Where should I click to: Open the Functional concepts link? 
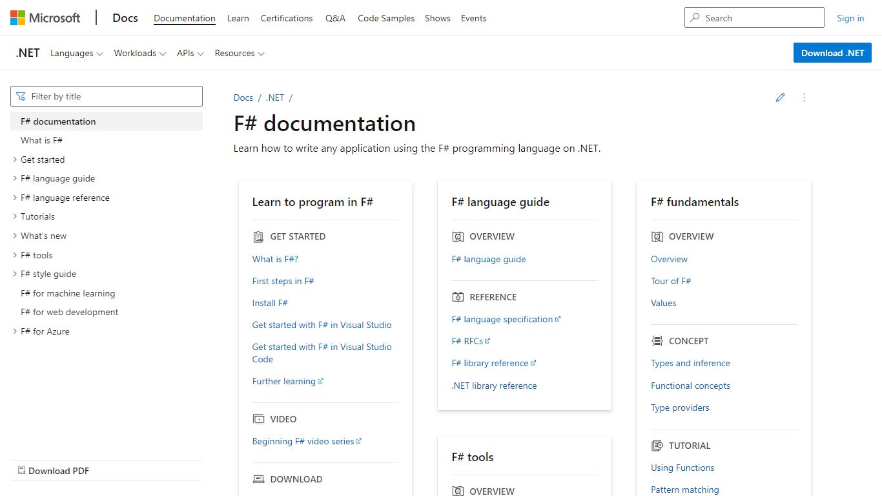690,386
